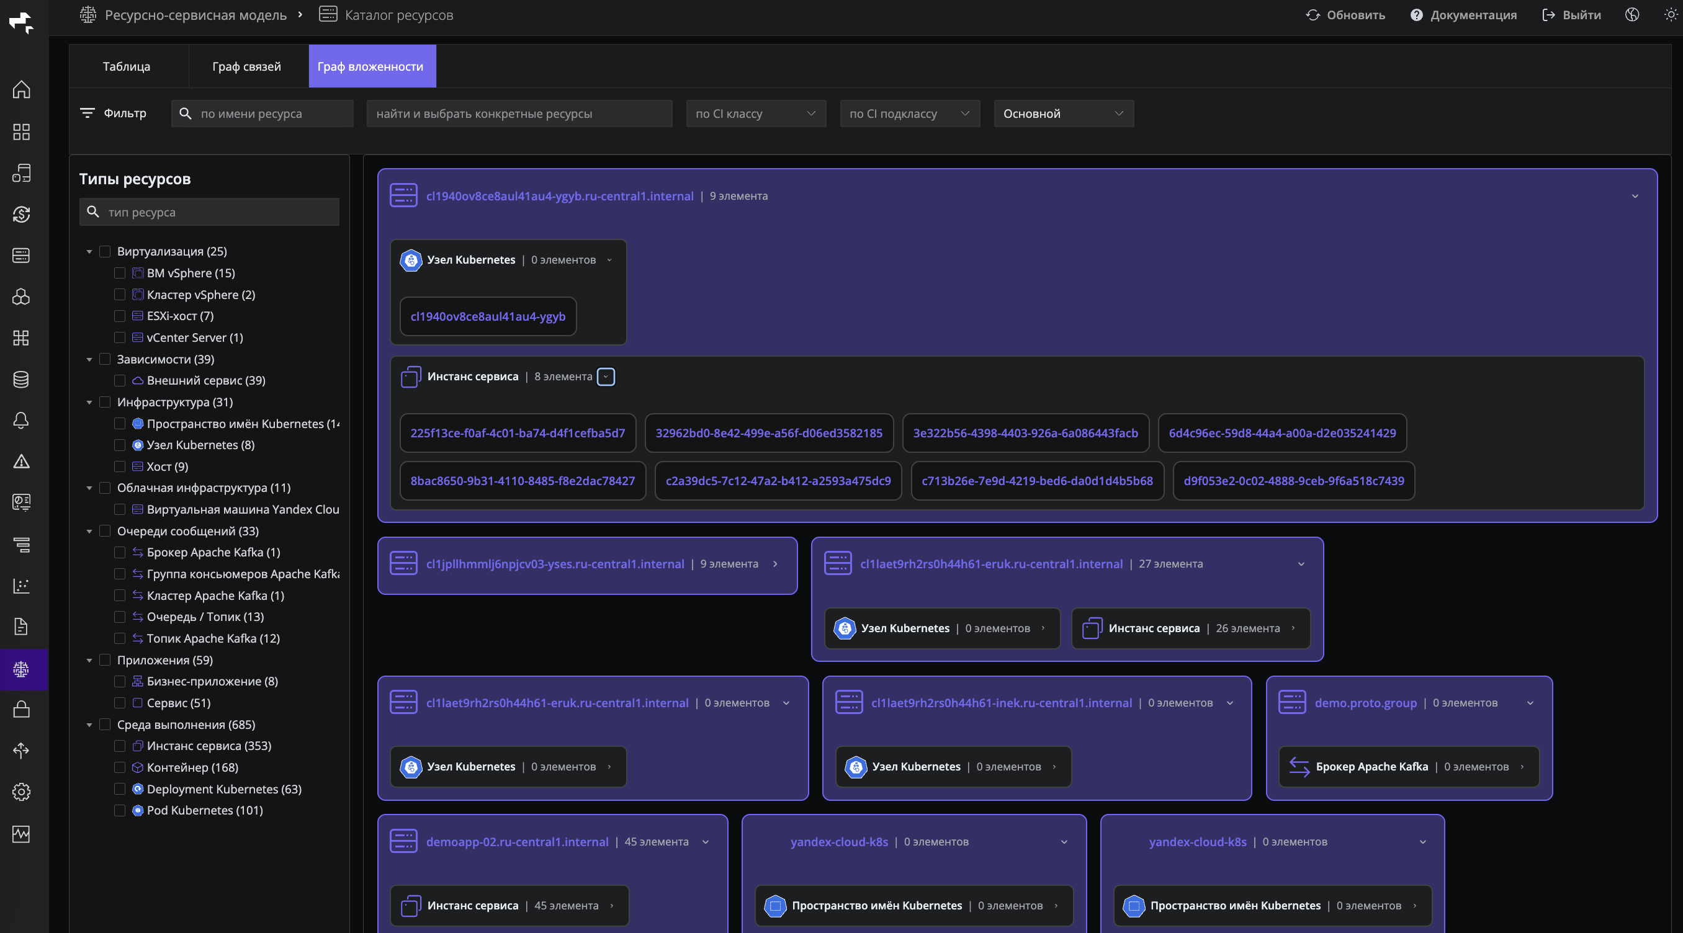The image size is (1683, 933).
Task: Collapse the Зависимости (39) tree group
Action: click(89, 359)
